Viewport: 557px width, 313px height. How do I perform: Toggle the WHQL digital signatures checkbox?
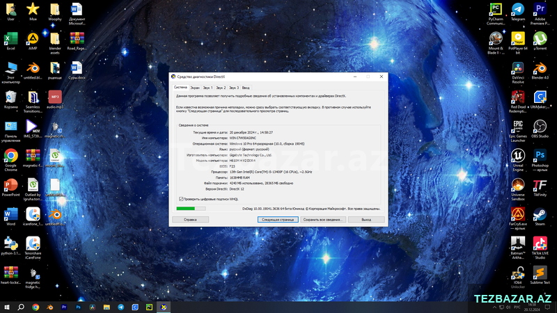point(181,199)
